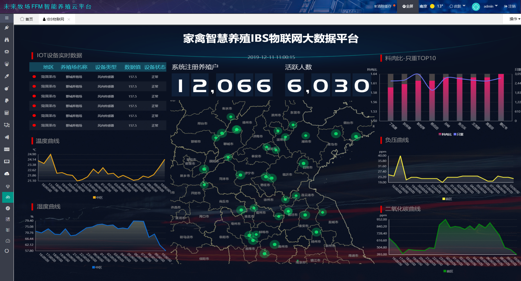Click the green marker near 日照市

[303, 163]
